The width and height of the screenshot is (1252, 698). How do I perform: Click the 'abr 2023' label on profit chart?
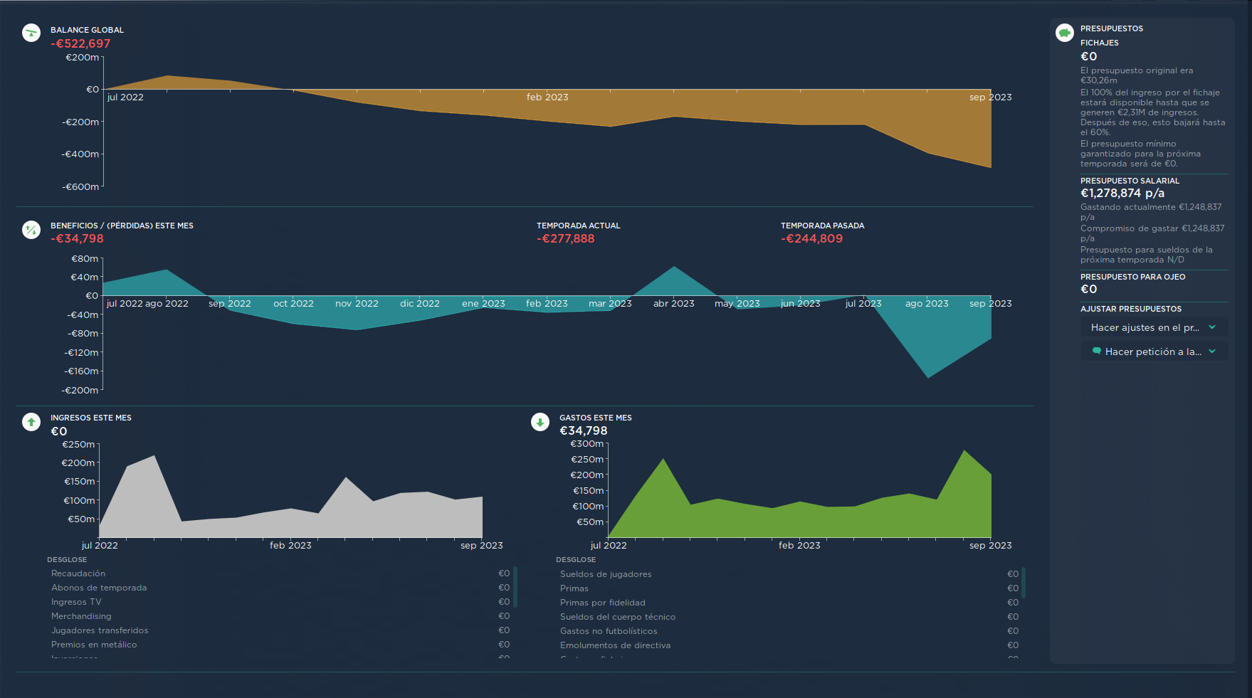[x=673, y=303]
